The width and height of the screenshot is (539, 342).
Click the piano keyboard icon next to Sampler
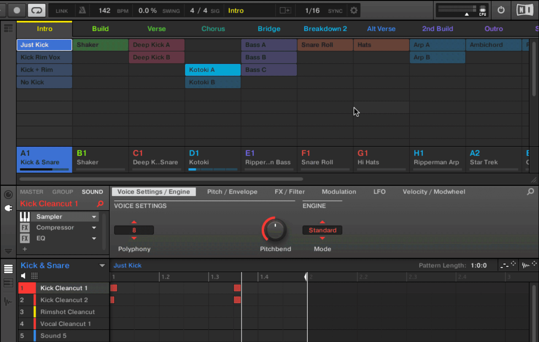pos(25,216)
